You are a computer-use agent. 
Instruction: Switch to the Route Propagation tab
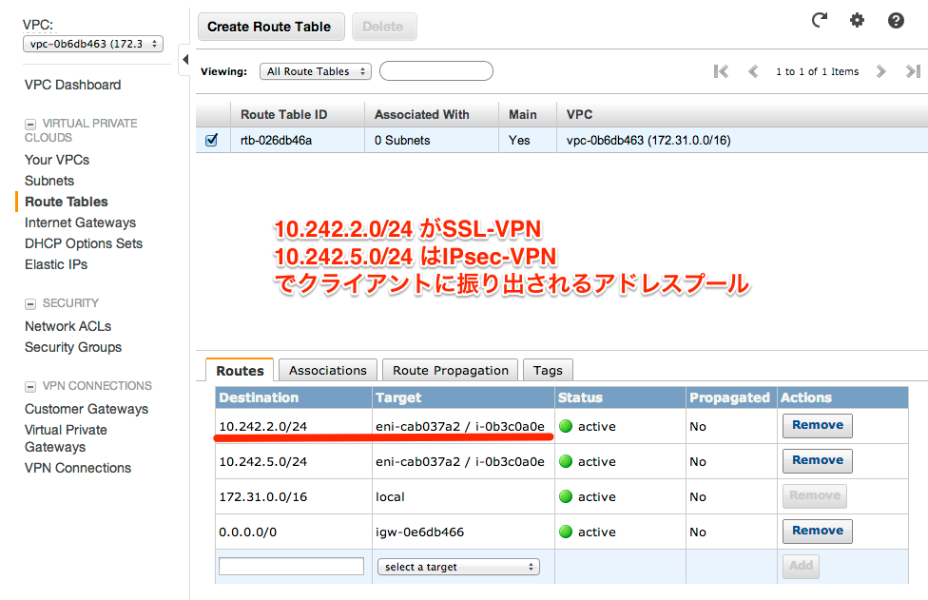(452, 371)
